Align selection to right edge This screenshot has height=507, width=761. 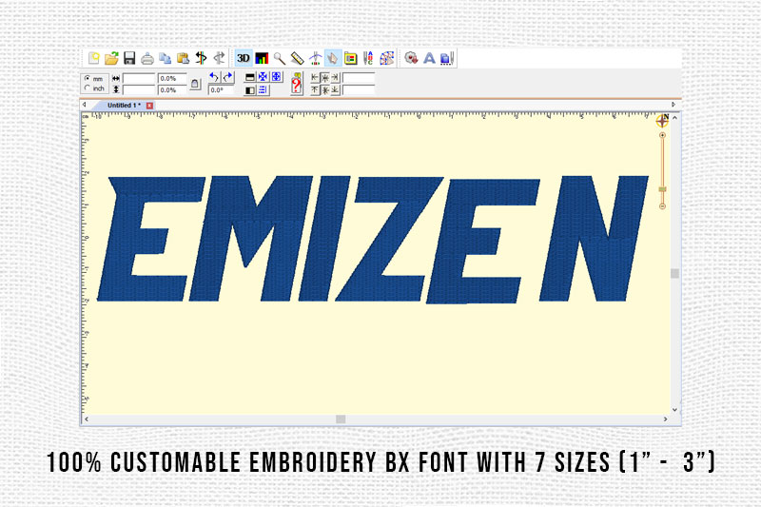[x=336, y=77]
